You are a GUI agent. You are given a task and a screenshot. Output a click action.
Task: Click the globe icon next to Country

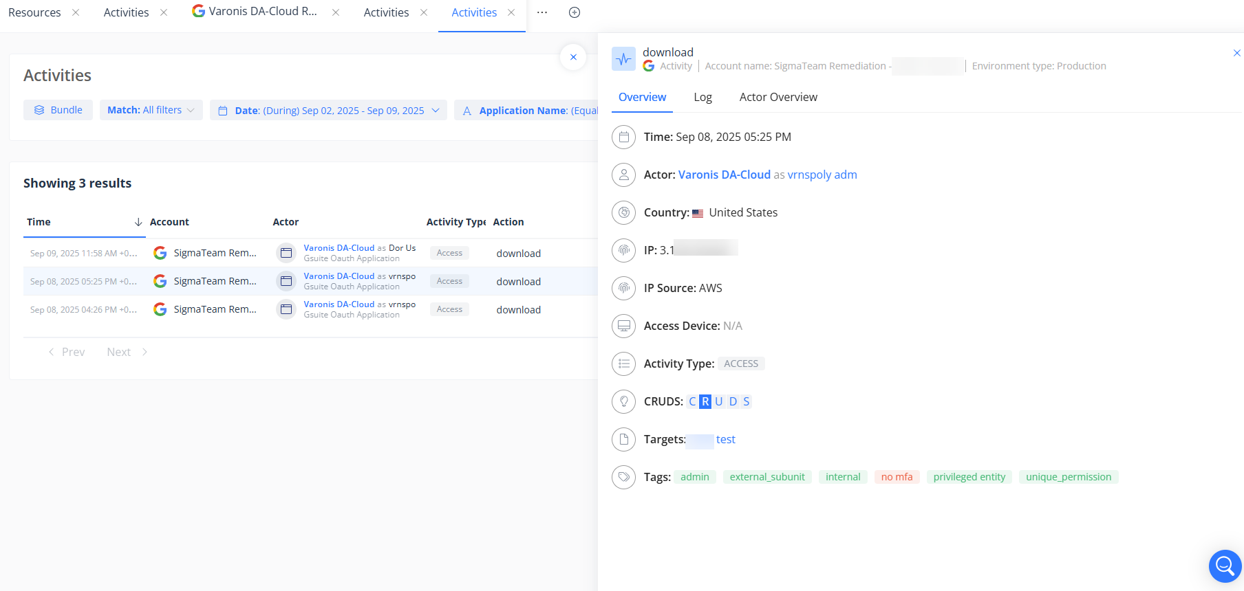623,212
